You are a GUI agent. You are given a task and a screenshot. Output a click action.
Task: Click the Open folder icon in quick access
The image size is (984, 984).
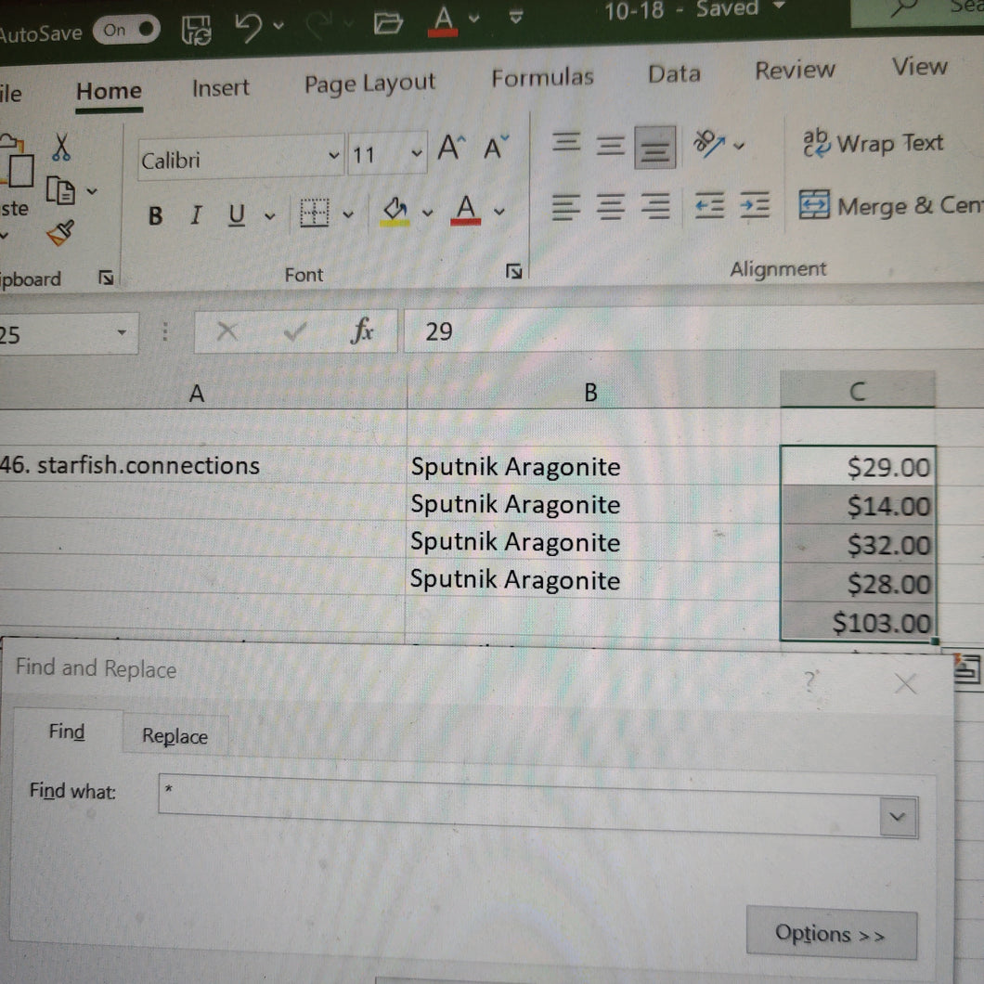click(x=387, y=23)
